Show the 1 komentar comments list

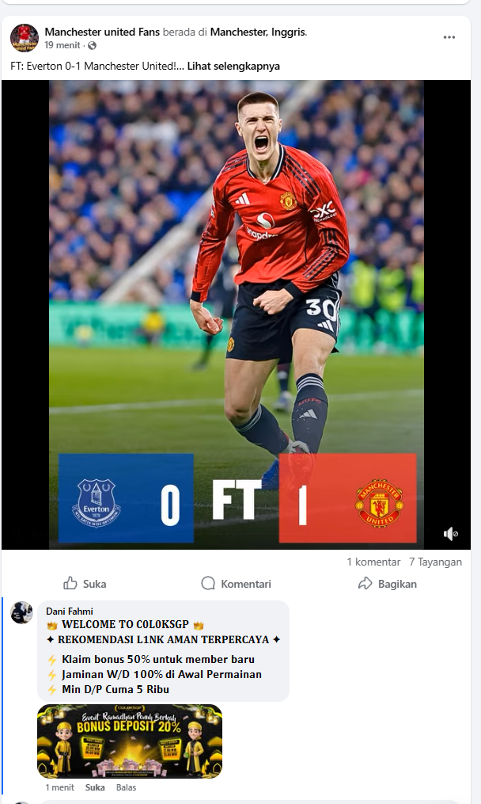pos(373,562)
